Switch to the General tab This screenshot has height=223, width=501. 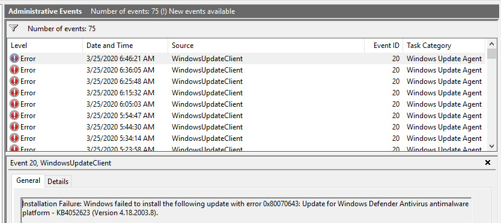click(28, 180)
